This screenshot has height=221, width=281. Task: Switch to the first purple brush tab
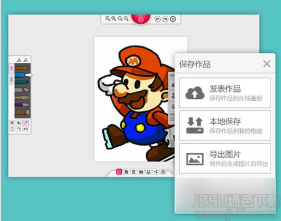pyautogui.click(x=11, y=68)
